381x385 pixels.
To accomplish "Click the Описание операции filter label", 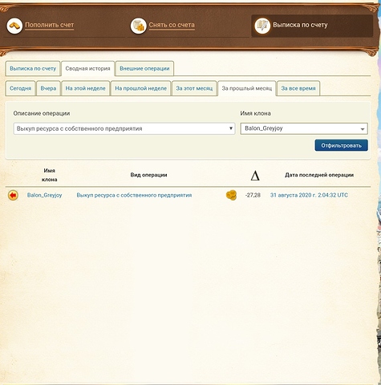I will (42, 113).
